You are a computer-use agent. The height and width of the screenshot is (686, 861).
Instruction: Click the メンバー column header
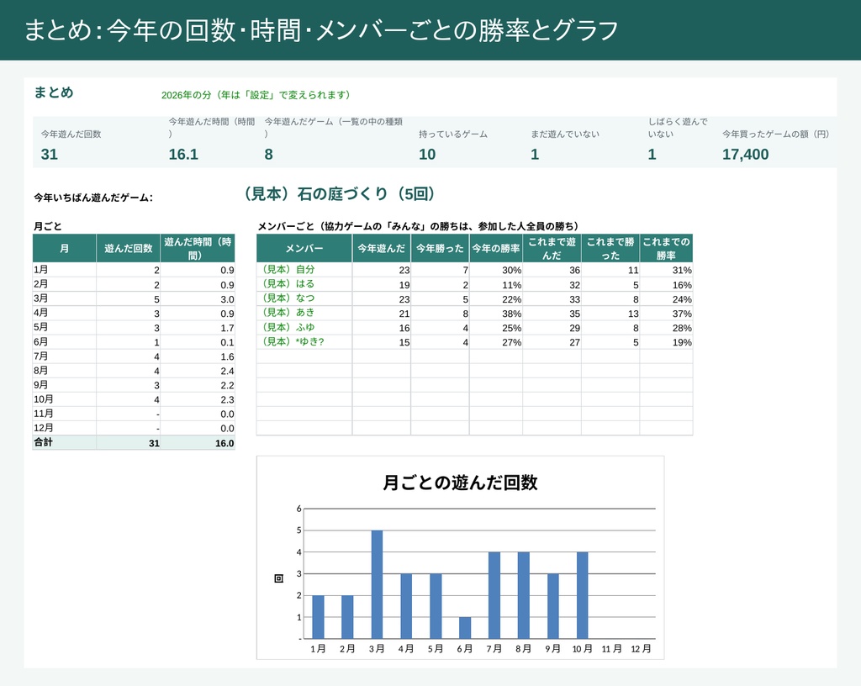click(304, 248)
